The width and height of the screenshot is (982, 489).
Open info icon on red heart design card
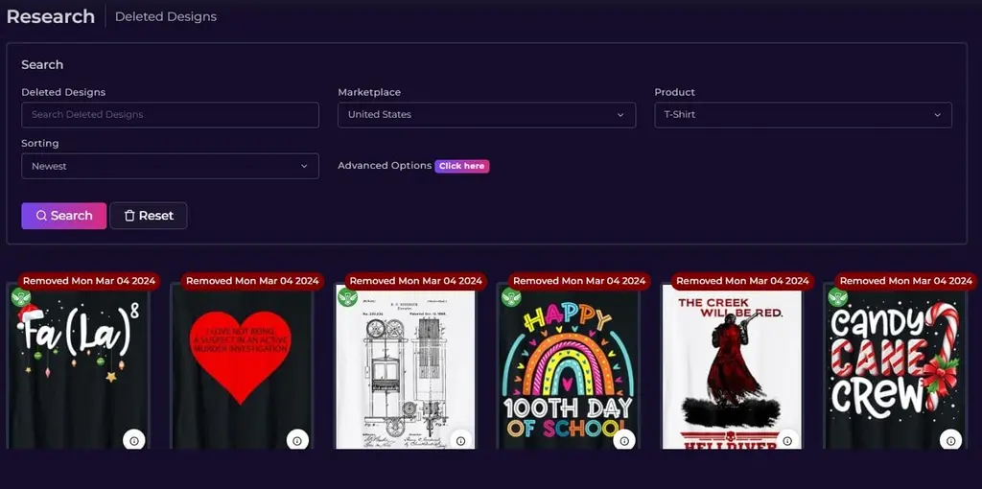point(297,440)
